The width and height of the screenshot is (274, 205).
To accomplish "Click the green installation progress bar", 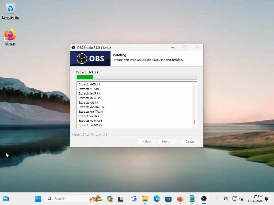I will click(137, 77).
